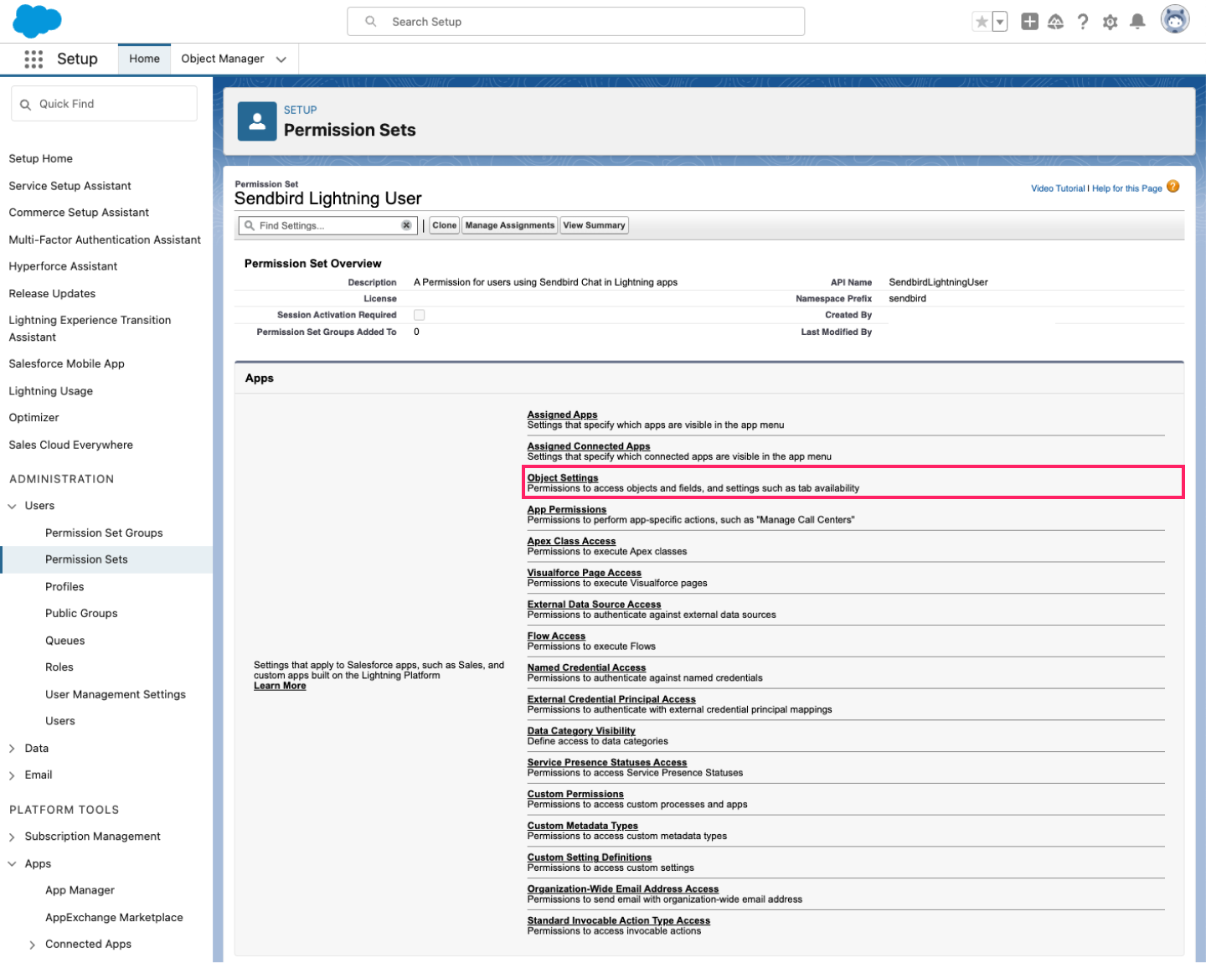Open Assigned Connected Apps link
The width and height of the screenshot is (1206, 963).
coord(589,446)
